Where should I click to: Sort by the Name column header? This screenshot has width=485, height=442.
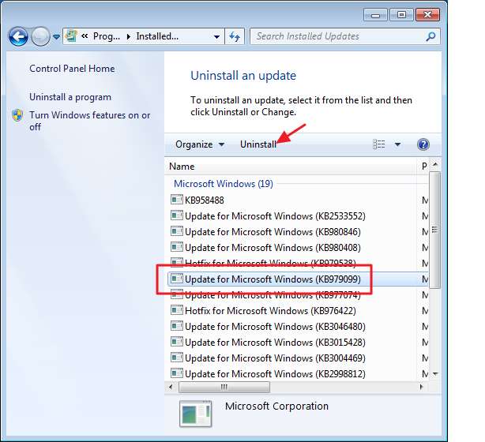(x=291, y=167)
